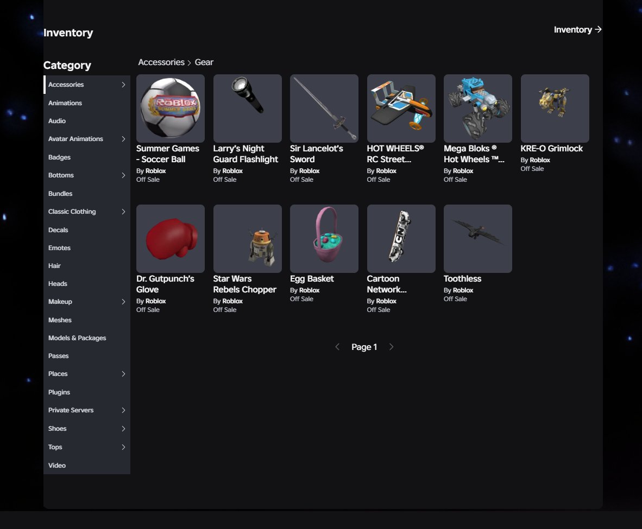Screen dimensions: 642x529
Task: Click the Accessories breadcrumb link
Action: click(x=161, y=62)
